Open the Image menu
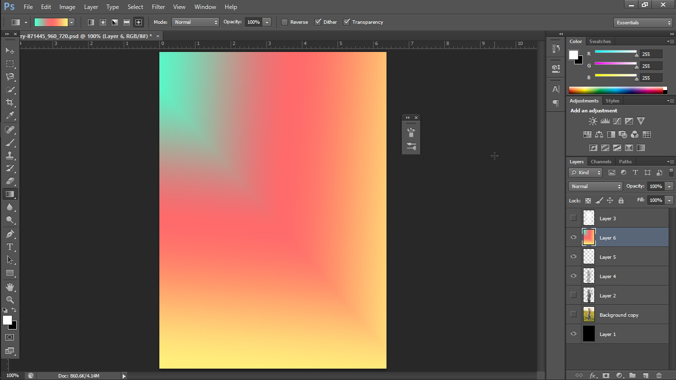 click(x=67, y=7)
